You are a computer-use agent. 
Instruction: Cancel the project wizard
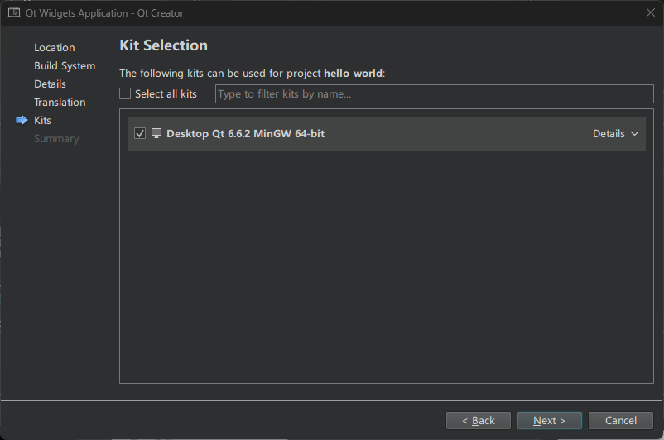pos(621,420)
